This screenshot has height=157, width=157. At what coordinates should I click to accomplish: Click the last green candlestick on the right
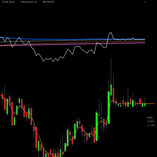145,105
